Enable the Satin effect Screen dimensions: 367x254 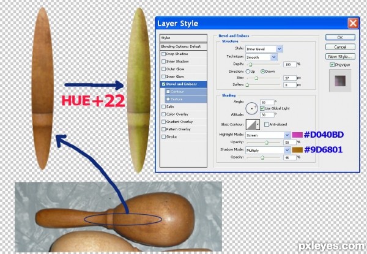[x=163, y=106]
